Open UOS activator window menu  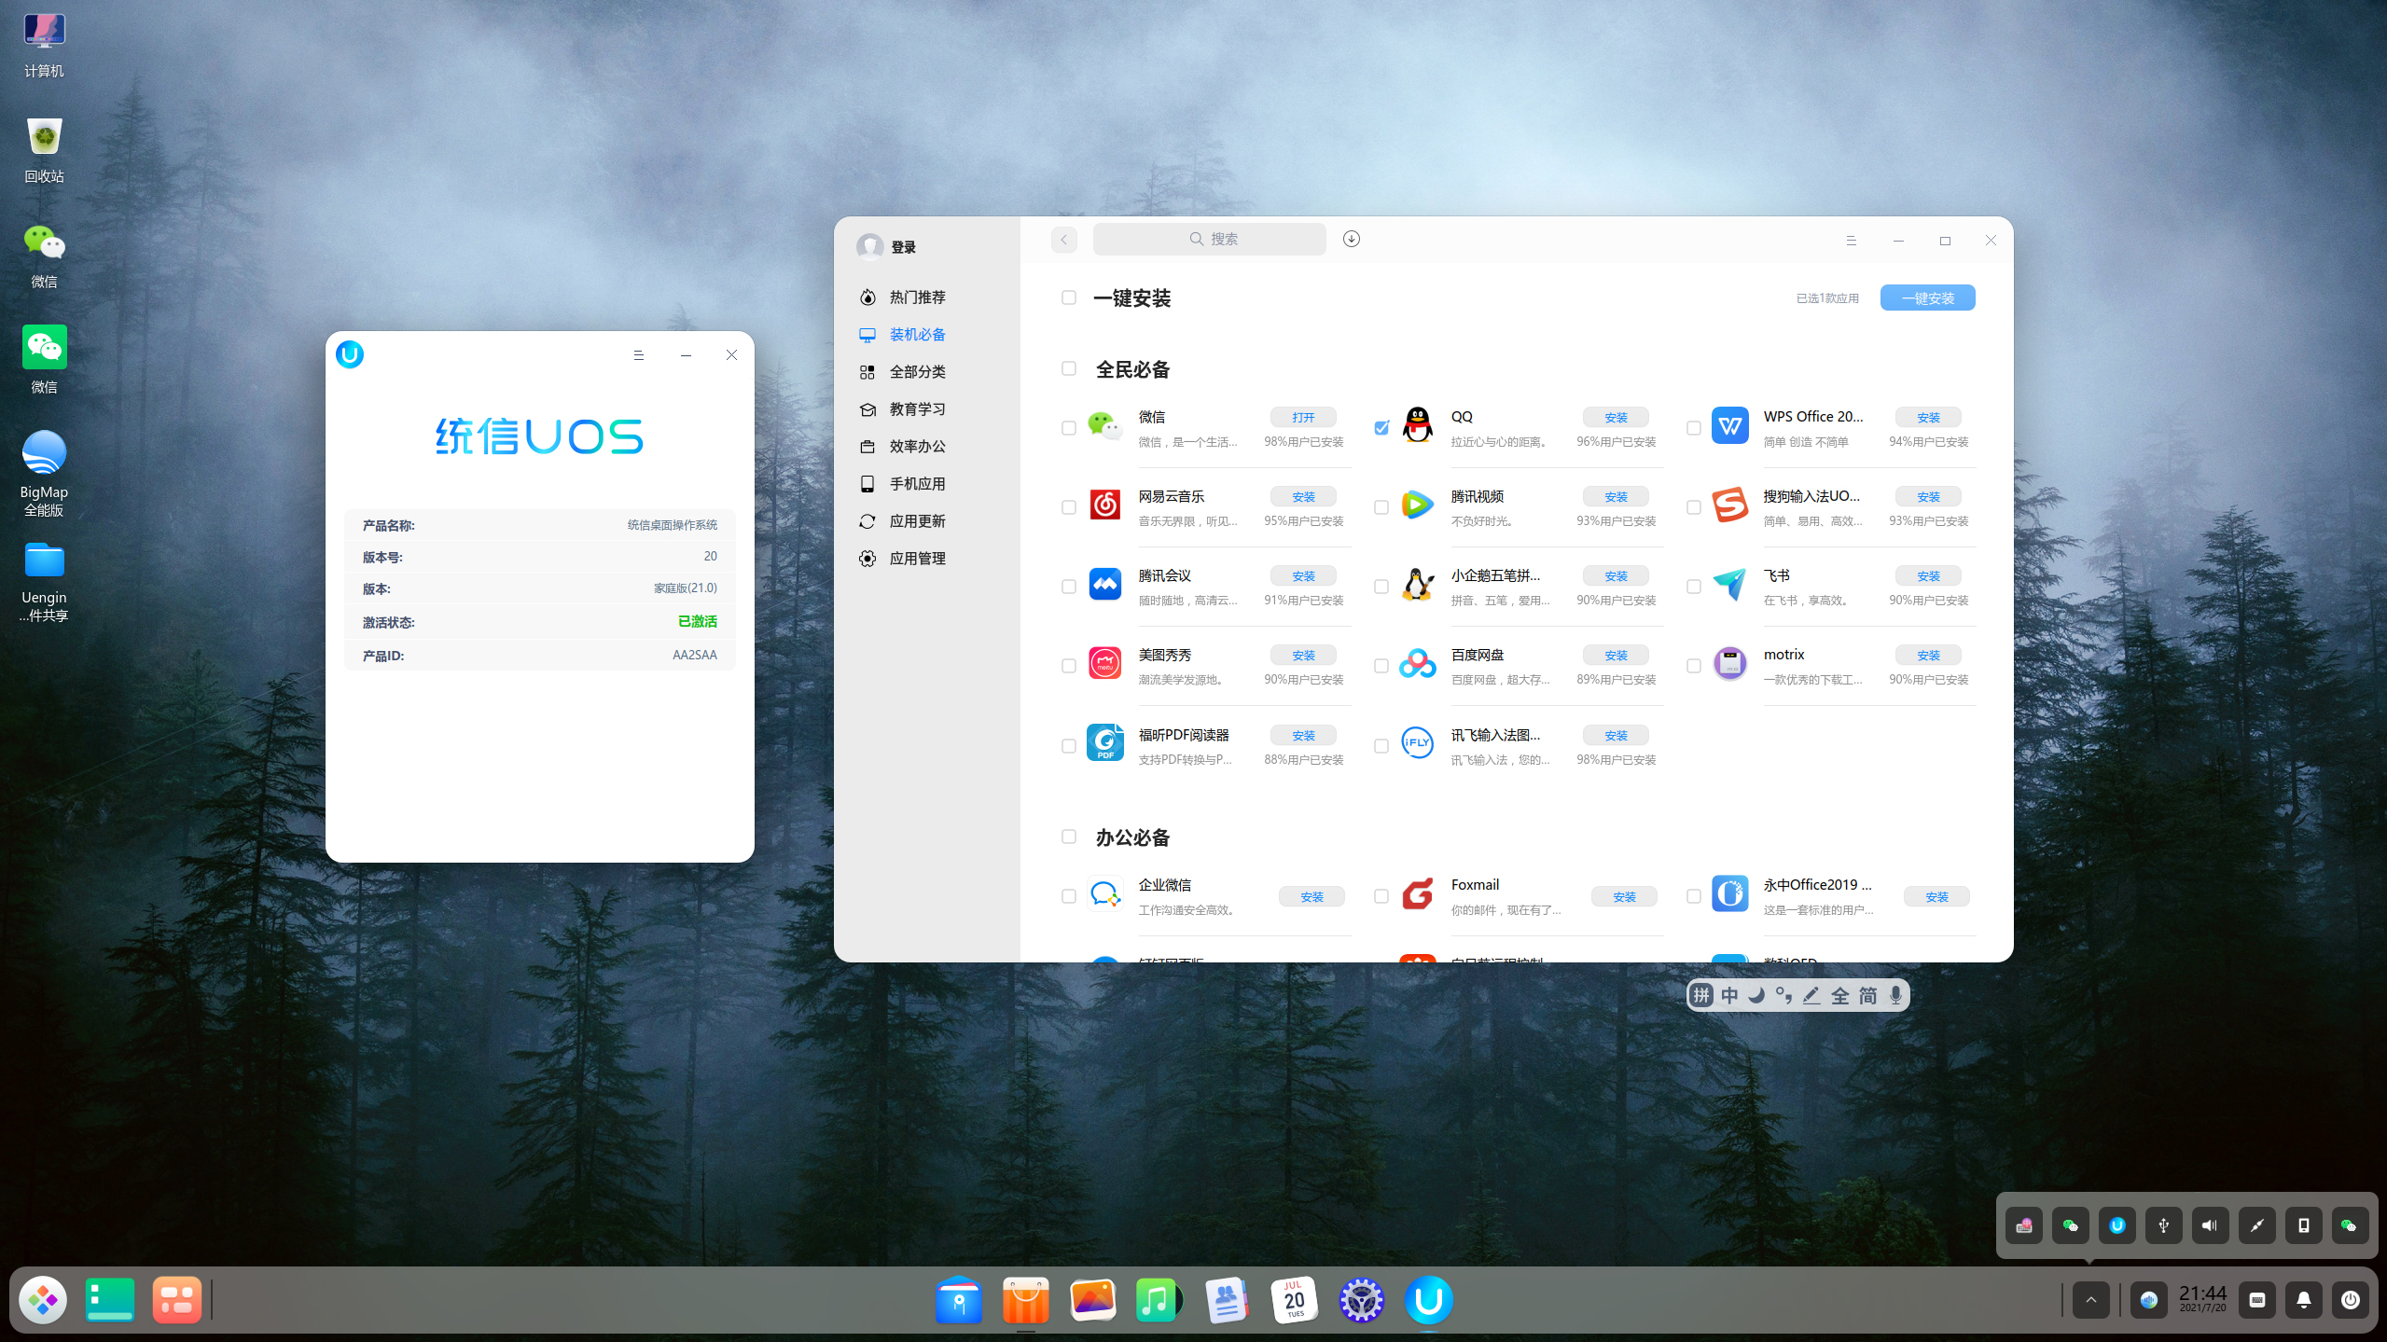point(638,355)
